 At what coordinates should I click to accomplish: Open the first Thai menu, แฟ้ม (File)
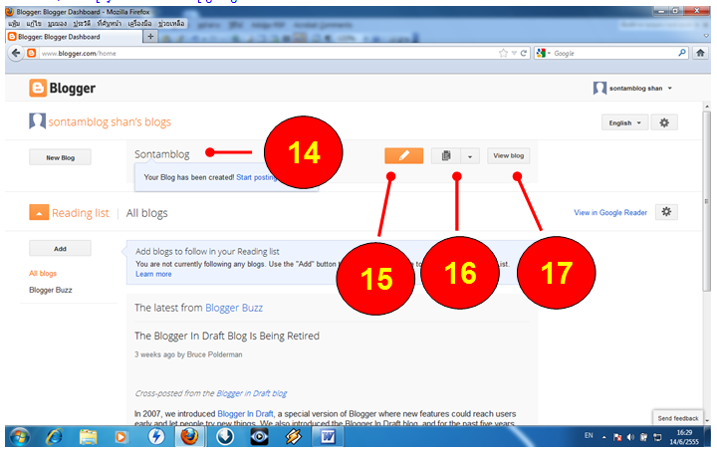(14, 23)
